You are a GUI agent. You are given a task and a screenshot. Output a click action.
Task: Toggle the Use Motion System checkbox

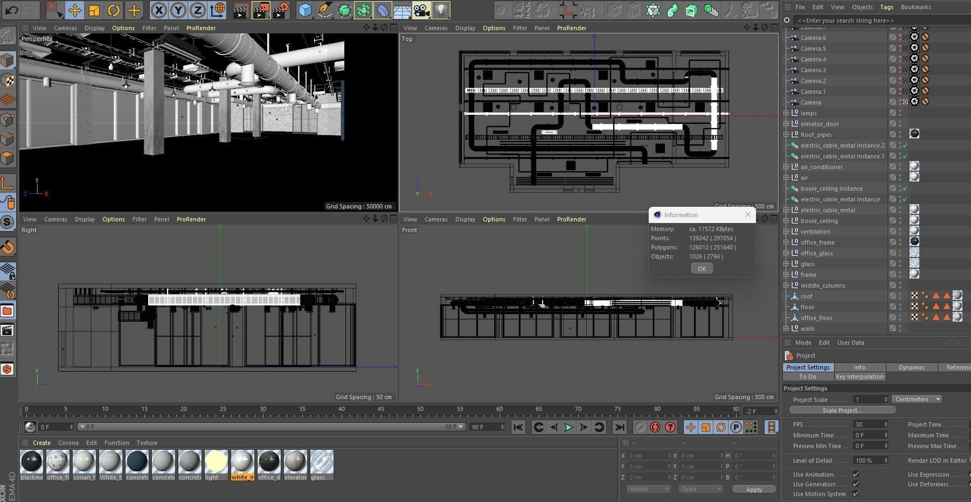tap(856, 493)
